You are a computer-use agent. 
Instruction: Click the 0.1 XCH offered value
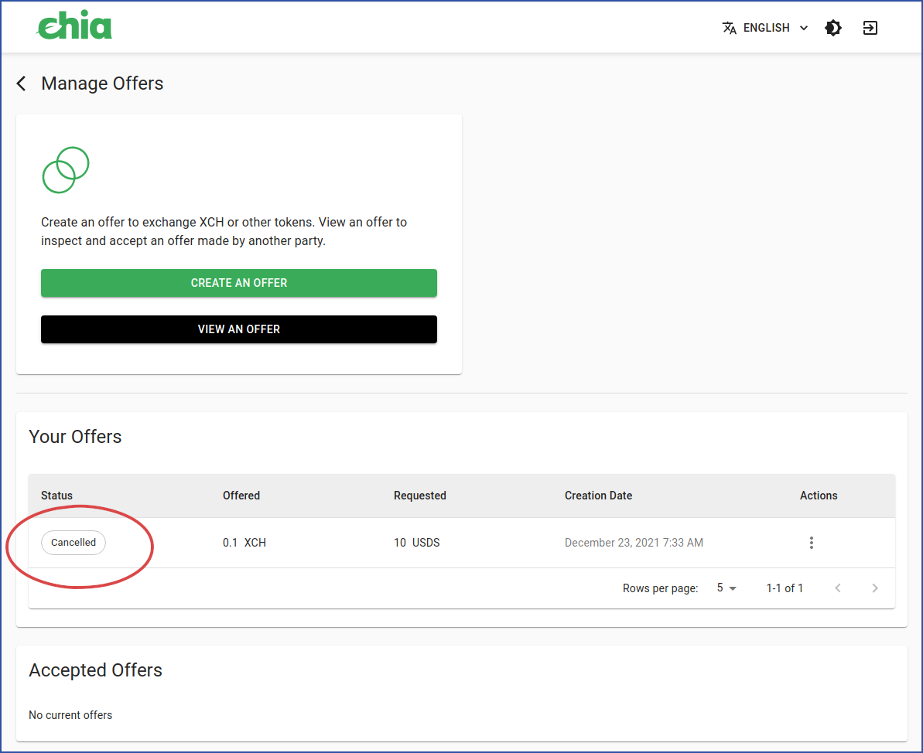click(x=244, y=543)
